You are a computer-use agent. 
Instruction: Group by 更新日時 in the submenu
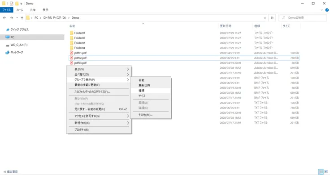click(x=151, y=85)
